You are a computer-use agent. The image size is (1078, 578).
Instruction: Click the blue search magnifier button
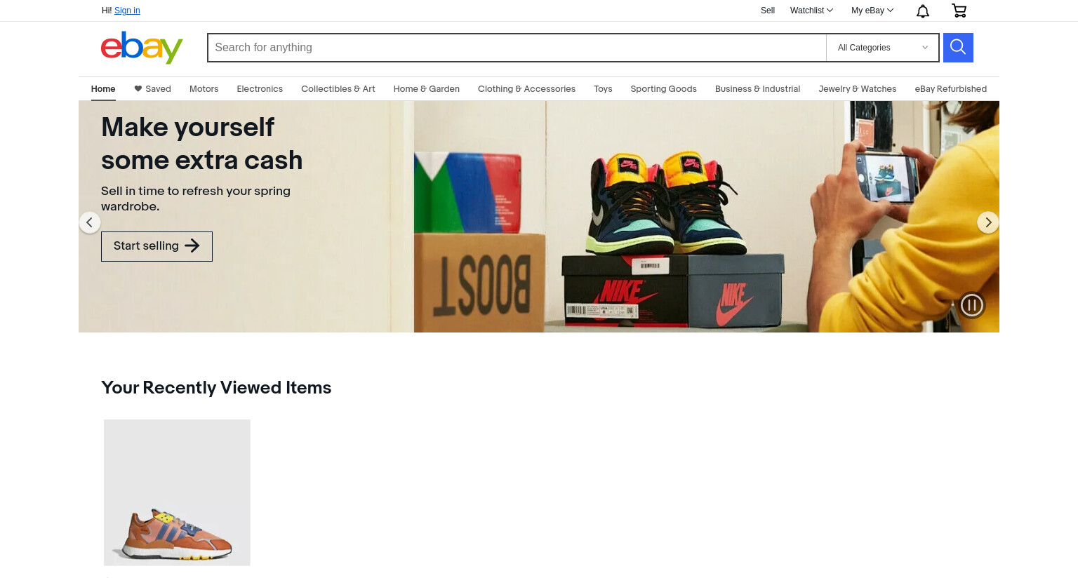click(x=958, y=48)
